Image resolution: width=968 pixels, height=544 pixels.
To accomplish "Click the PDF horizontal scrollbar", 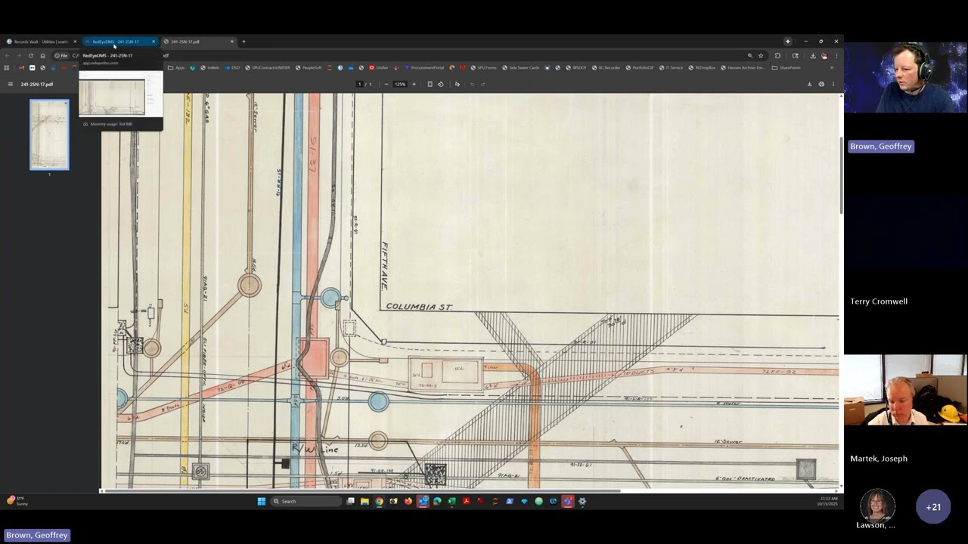I will click(x=361, y=491).
